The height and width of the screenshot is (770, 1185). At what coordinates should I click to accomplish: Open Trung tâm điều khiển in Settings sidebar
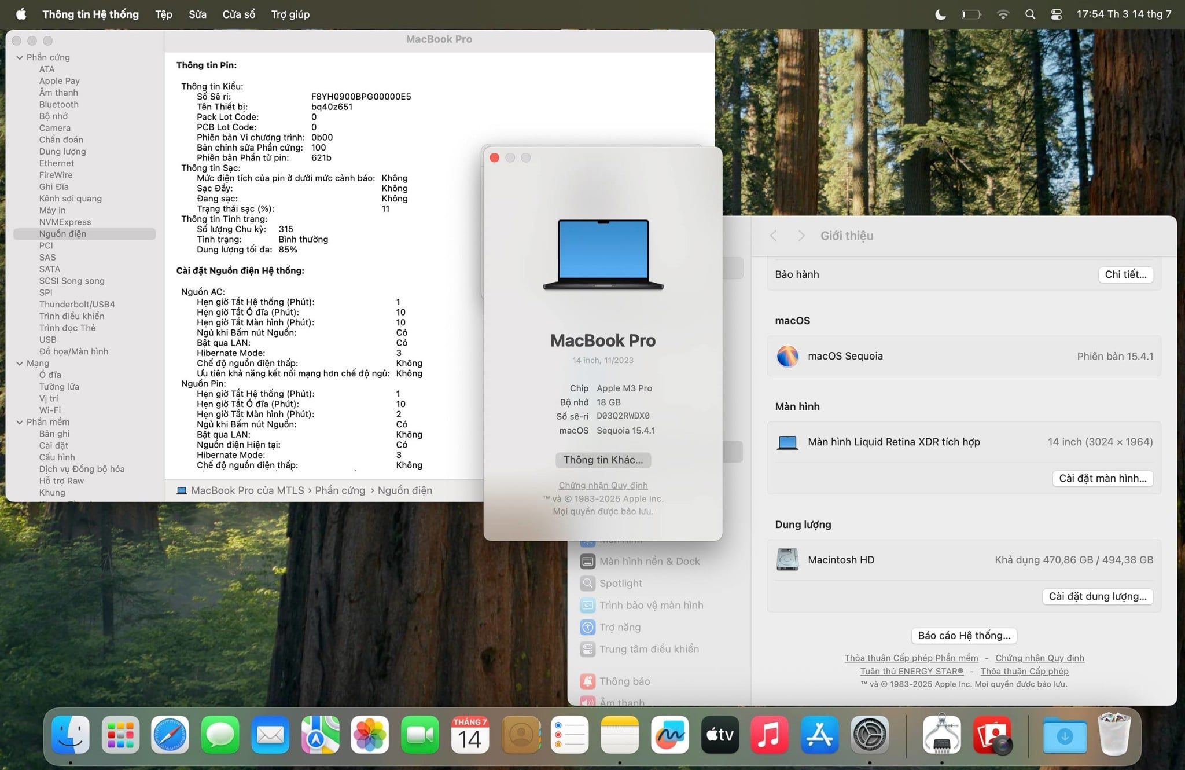pos(639,650)
